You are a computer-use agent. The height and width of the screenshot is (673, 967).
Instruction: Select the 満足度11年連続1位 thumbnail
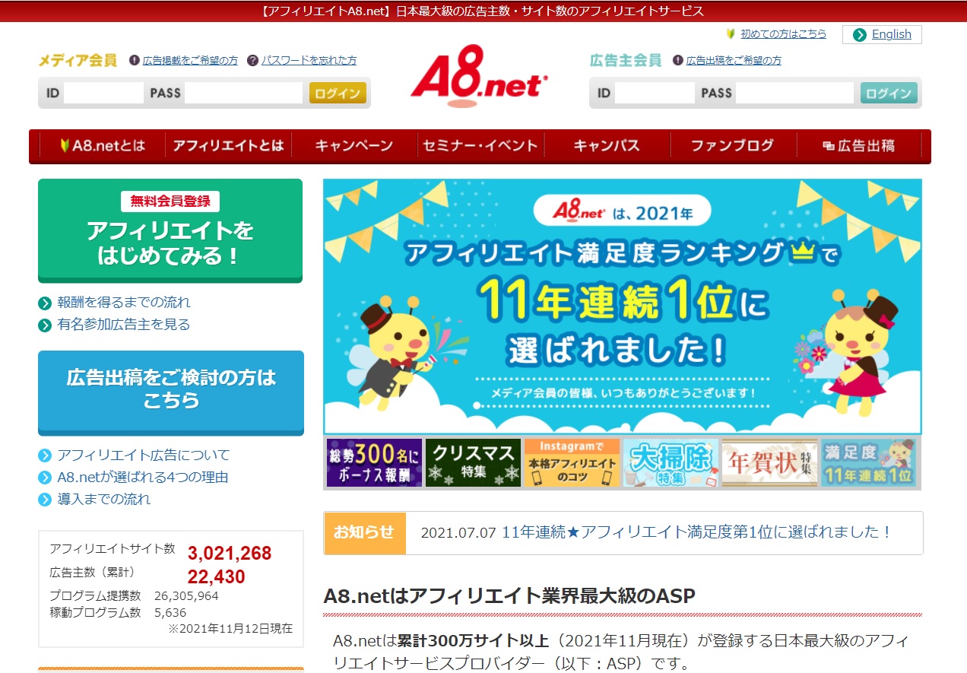point(868,462)
